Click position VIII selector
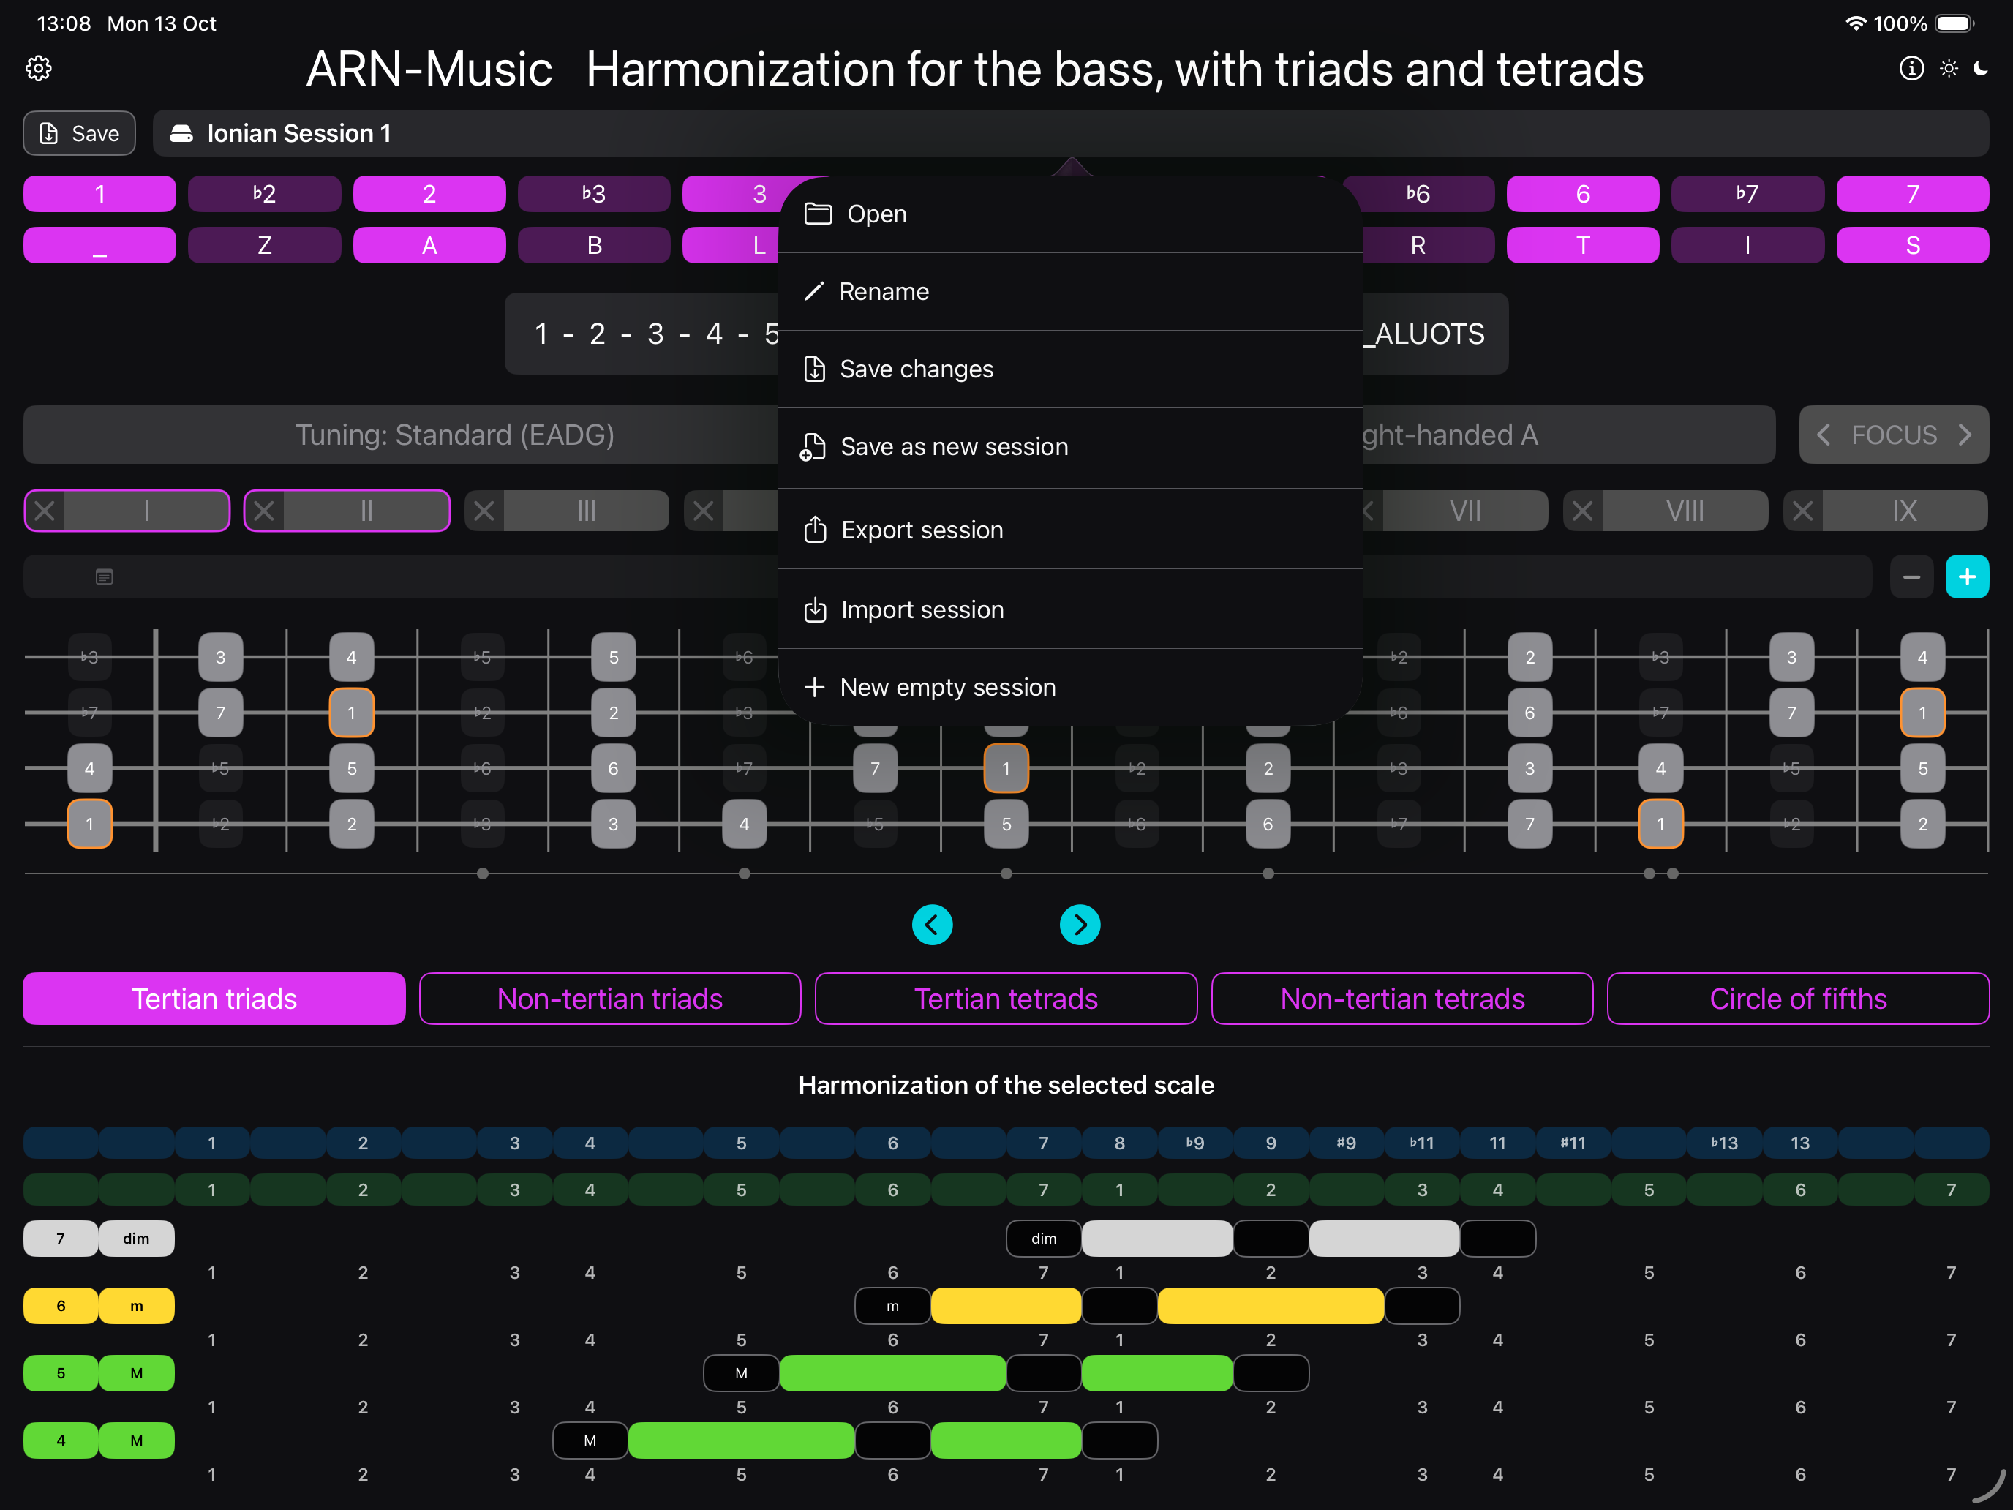The height and width of the screenshot is (1510, 2013). 1685,511
